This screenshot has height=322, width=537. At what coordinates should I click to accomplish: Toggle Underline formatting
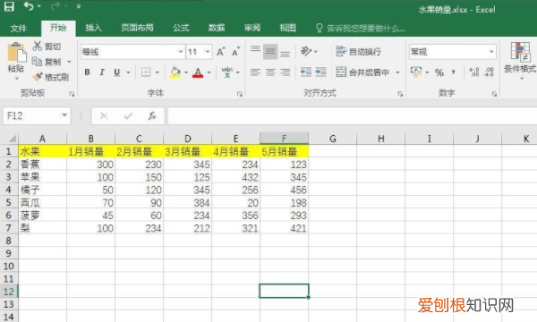(x=116, y=72)
